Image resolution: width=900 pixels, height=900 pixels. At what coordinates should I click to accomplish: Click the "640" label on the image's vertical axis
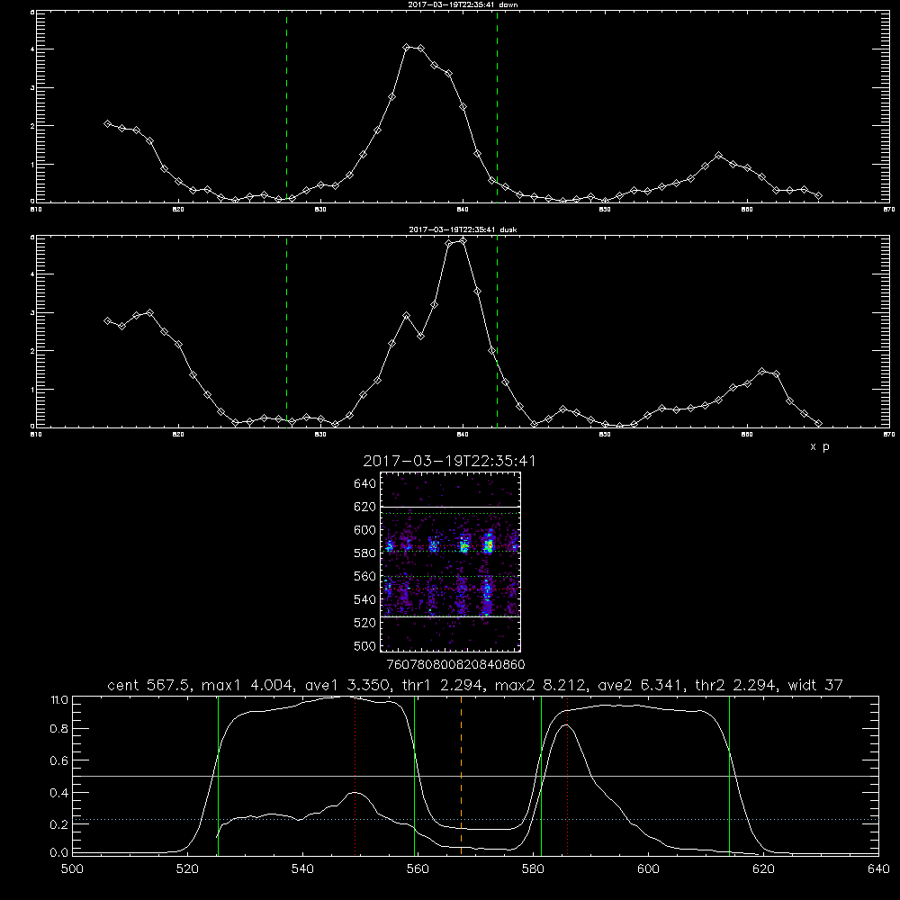tap(365, 484)
